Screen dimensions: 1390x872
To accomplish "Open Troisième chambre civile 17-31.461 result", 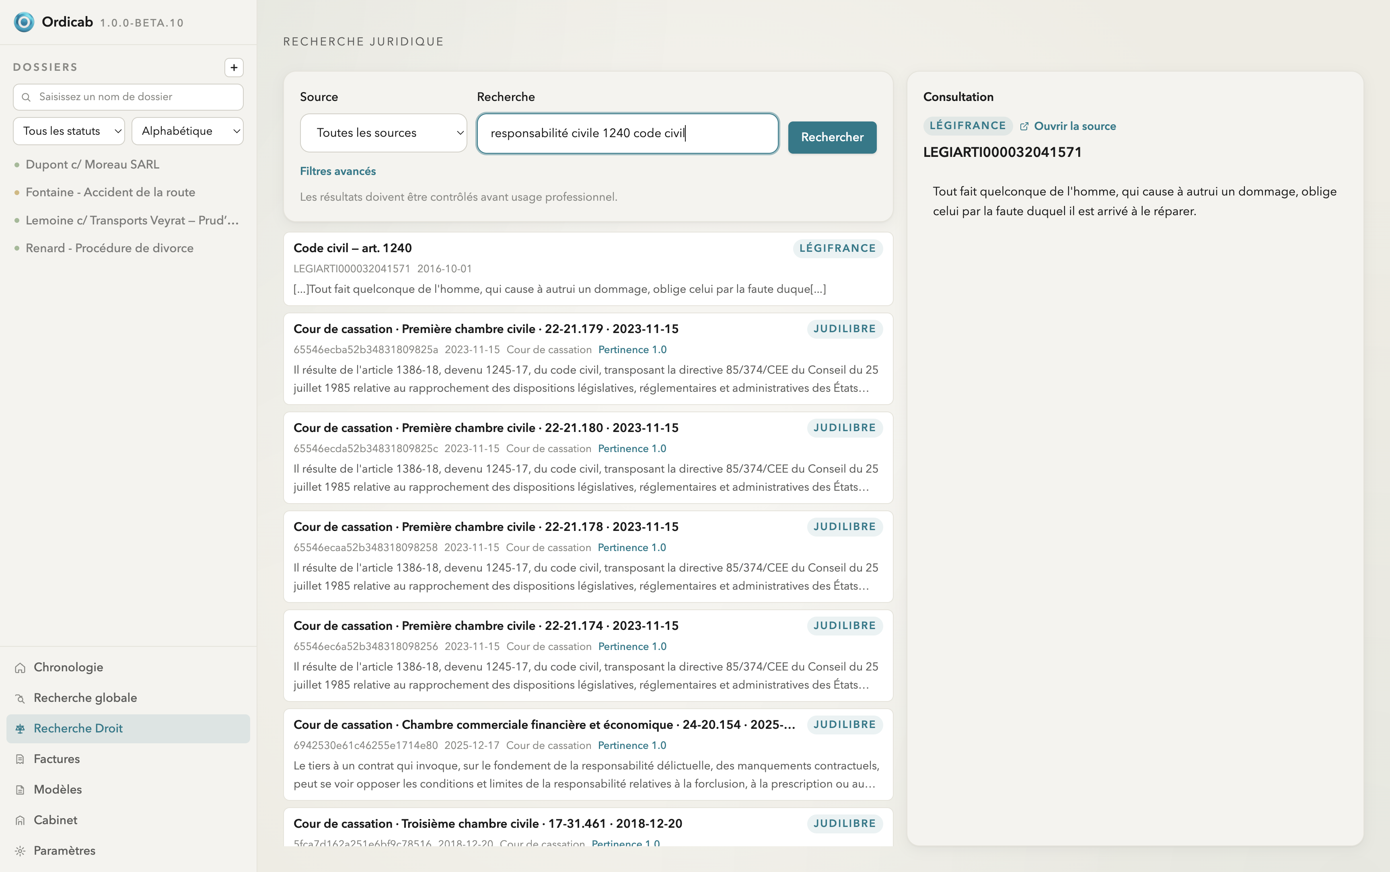I will 588,827.
